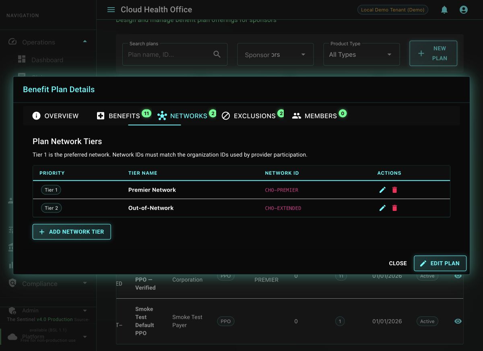Click the Operations gauge icon in sidebar
483x351 pixels.
12,42
